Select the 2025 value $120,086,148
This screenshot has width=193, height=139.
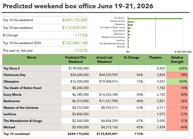click(x=75, y=43)
